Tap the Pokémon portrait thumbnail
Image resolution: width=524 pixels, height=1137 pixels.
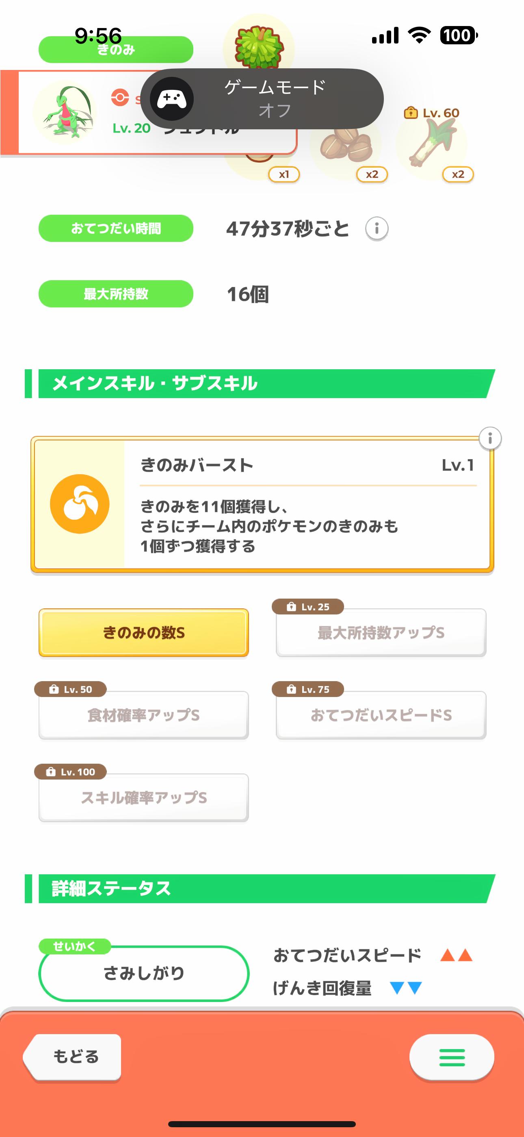pos(65,113)
